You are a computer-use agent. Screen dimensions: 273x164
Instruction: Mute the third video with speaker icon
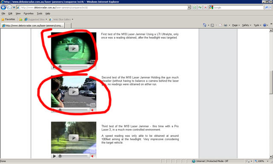(x=92, y=156)
